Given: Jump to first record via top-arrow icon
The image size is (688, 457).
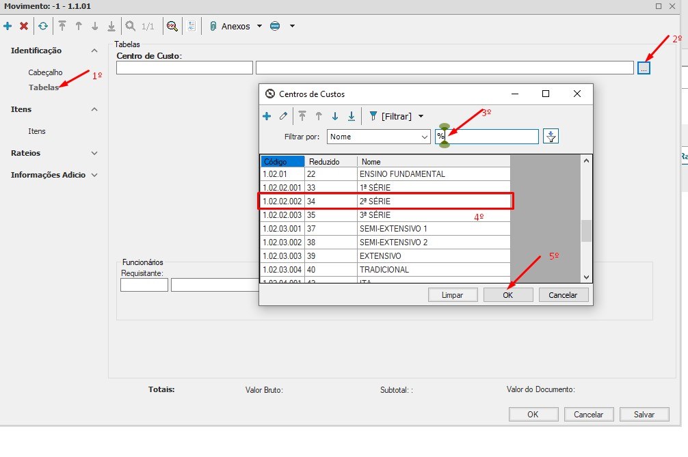Looking at the screenshot, I should (x=62, y=26).
